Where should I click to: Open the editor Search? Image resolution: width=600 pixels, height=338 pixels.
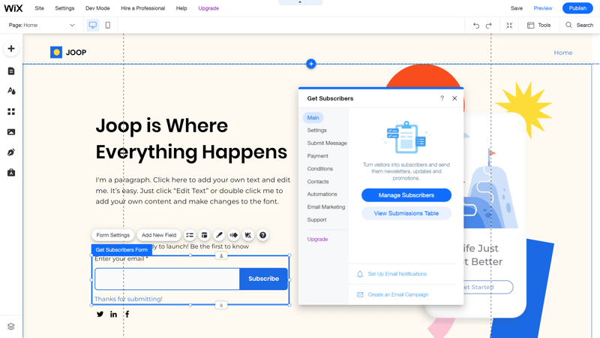pos(579,26)
